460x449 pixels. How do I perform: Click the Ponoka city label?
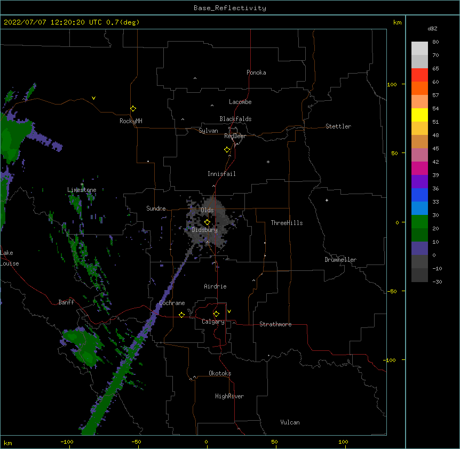pos(256,73)
